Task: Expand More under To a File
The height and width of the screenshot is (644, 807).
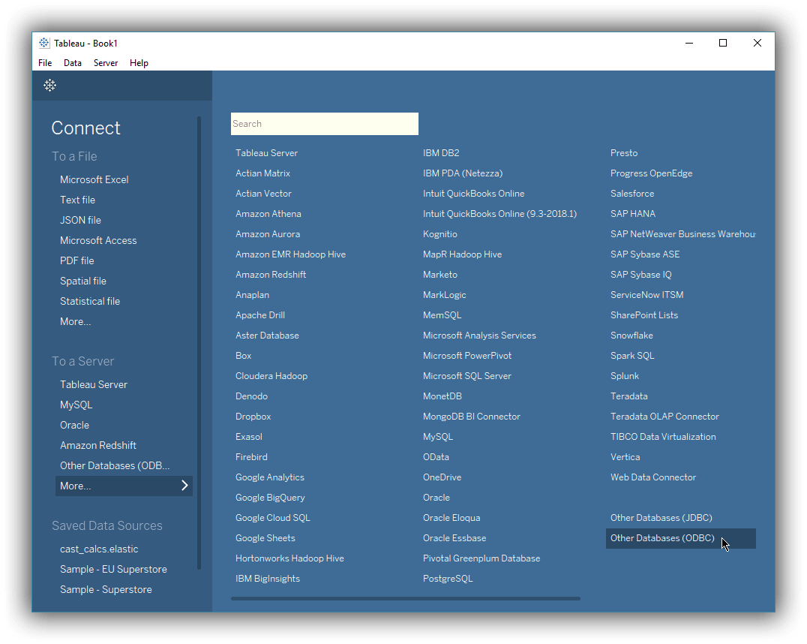Action: [x=75, y=320]
